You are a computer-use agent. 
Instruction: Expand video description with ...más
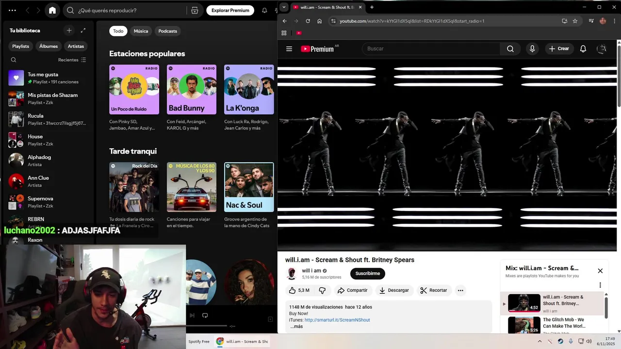[296, 326]
